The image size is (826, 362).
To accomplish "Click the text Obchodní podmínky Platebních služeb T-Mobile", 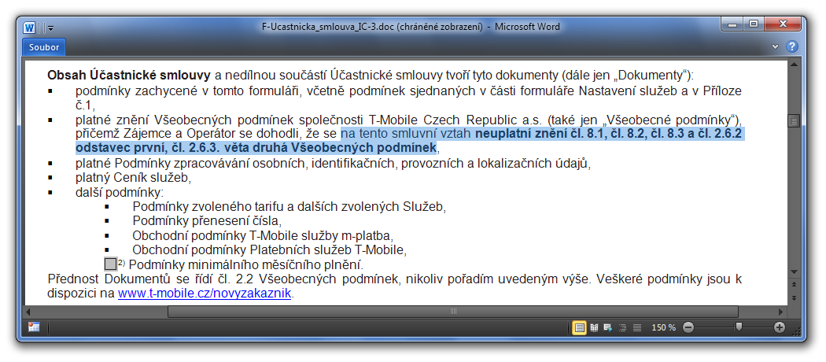I will 270,249.
